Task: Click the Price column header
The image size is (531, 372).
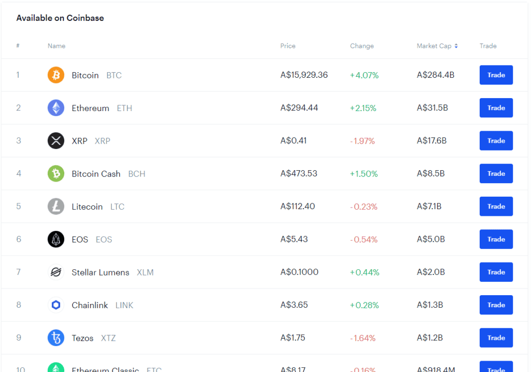Action: 288,46
